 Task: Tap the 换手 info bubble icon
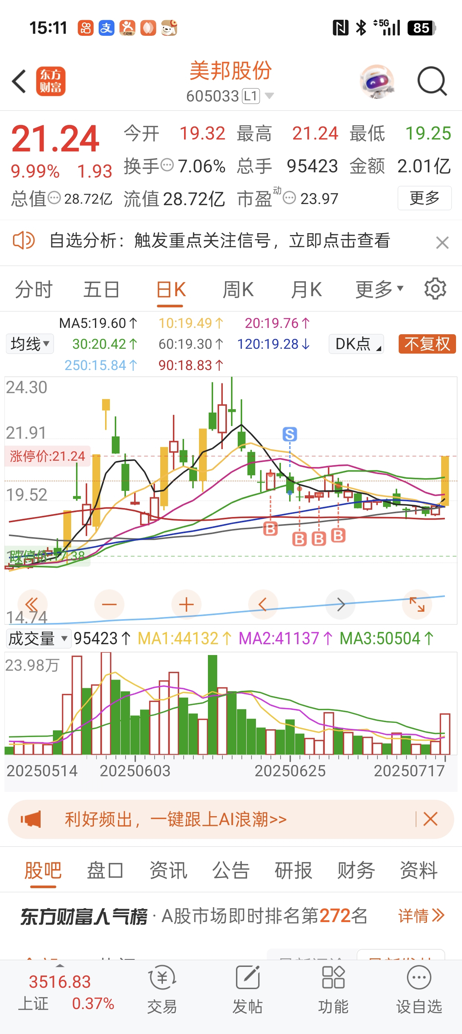(167, 165)
